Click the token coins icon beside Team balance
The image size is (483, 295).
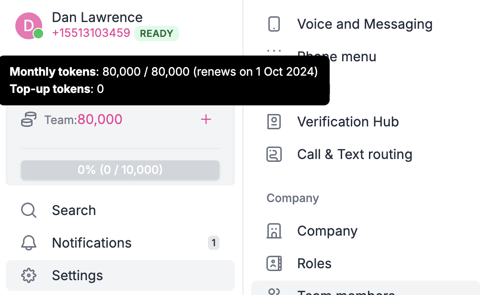point(29,119)
